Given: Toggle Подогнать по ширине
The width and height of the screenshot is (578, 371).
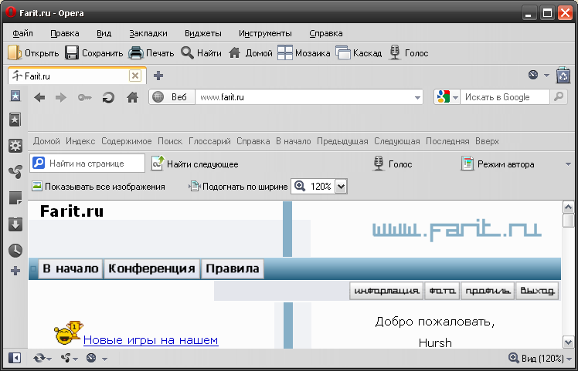Looking at the screenshot, I should (238, 186).
